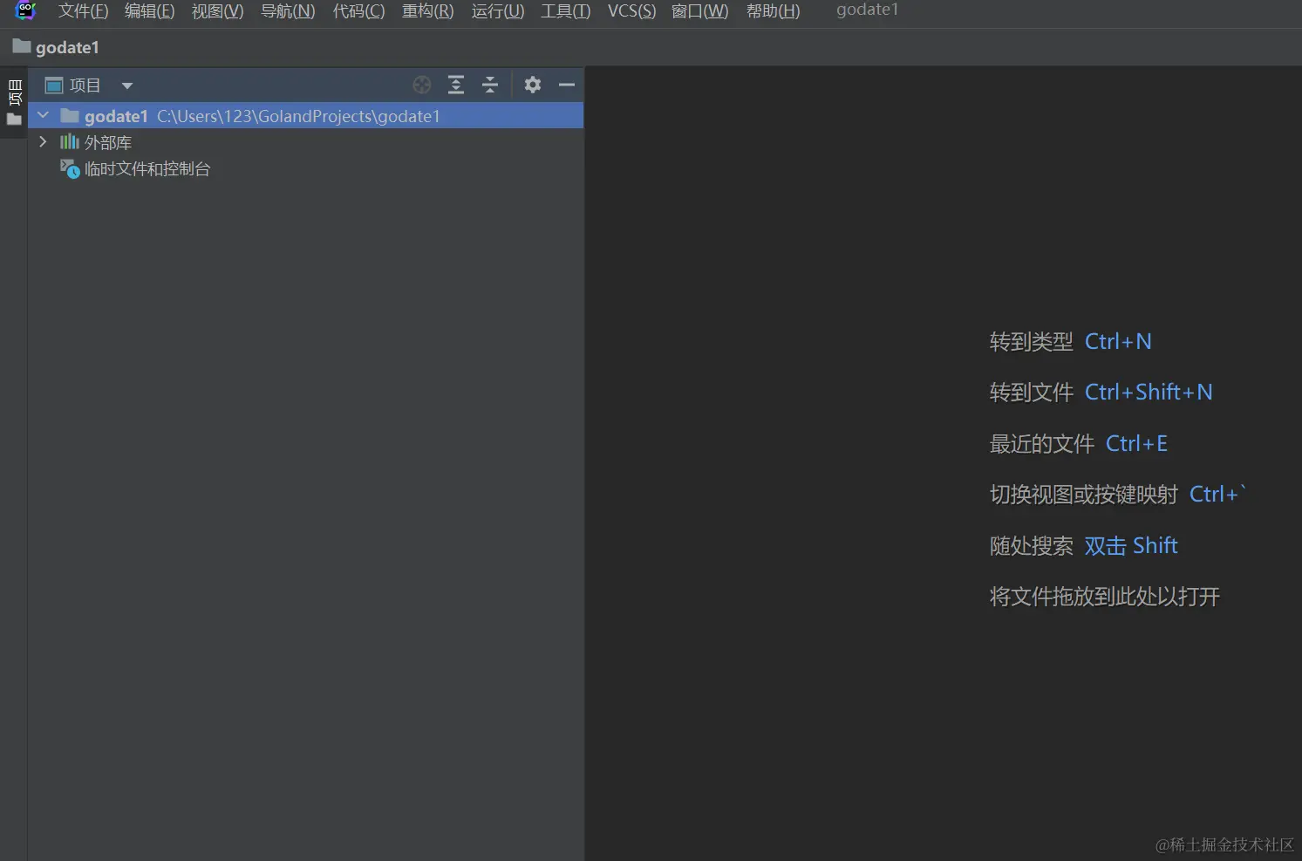1302x861 pixels.
Task: Open project panel gear settings
Action: pyautogui.click(x=533, y=85)
